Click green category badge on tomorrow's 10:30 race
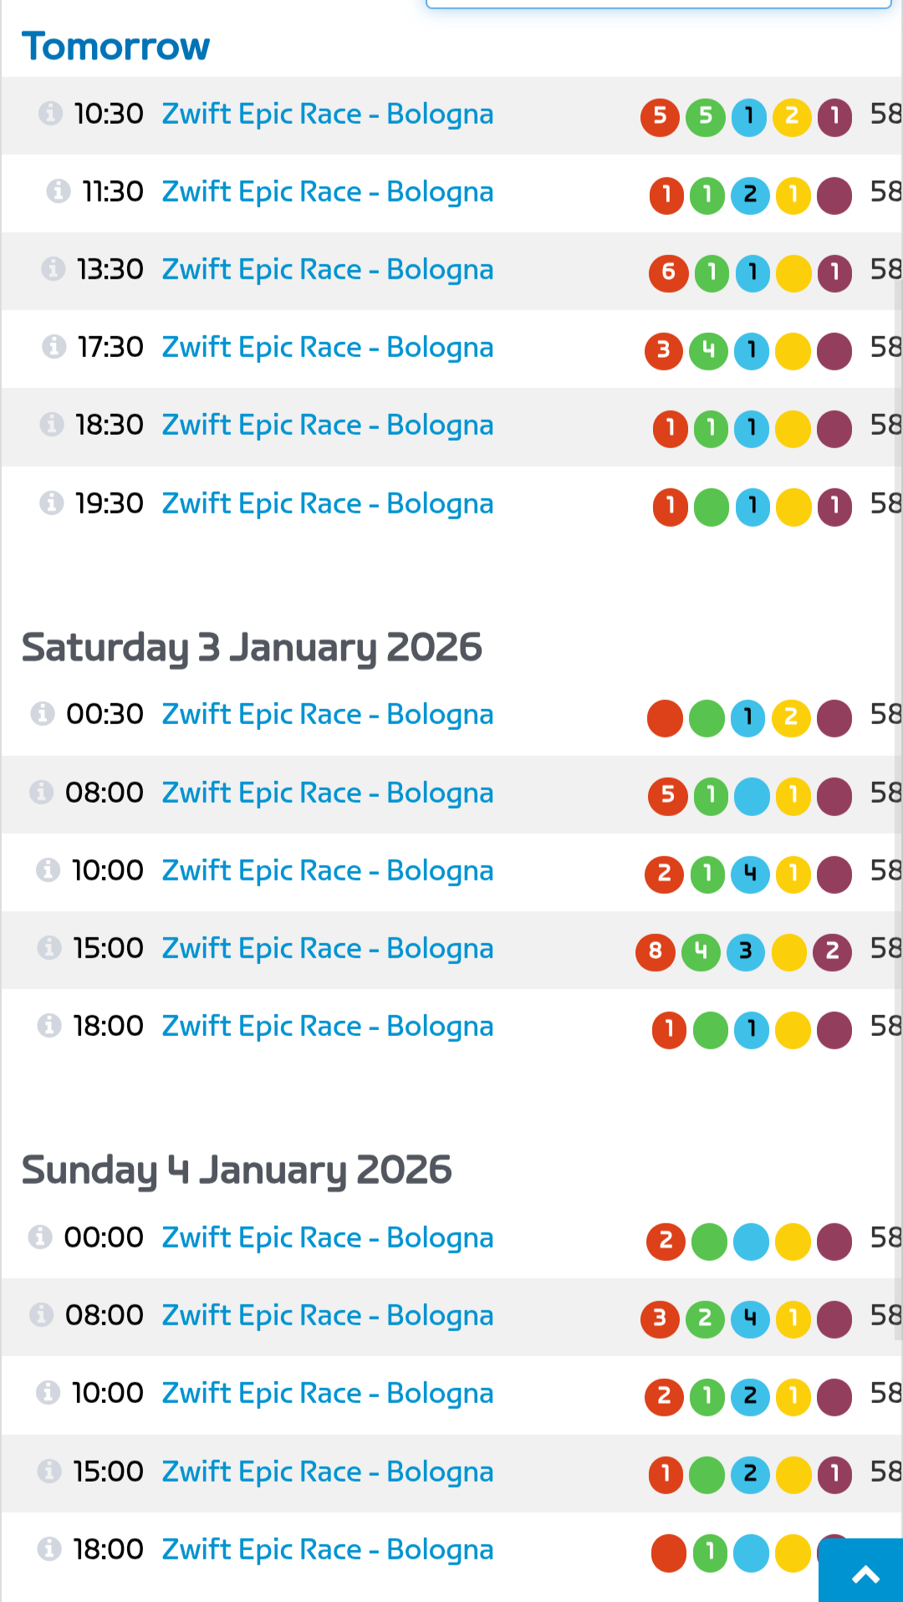 [x=705, y=116]
